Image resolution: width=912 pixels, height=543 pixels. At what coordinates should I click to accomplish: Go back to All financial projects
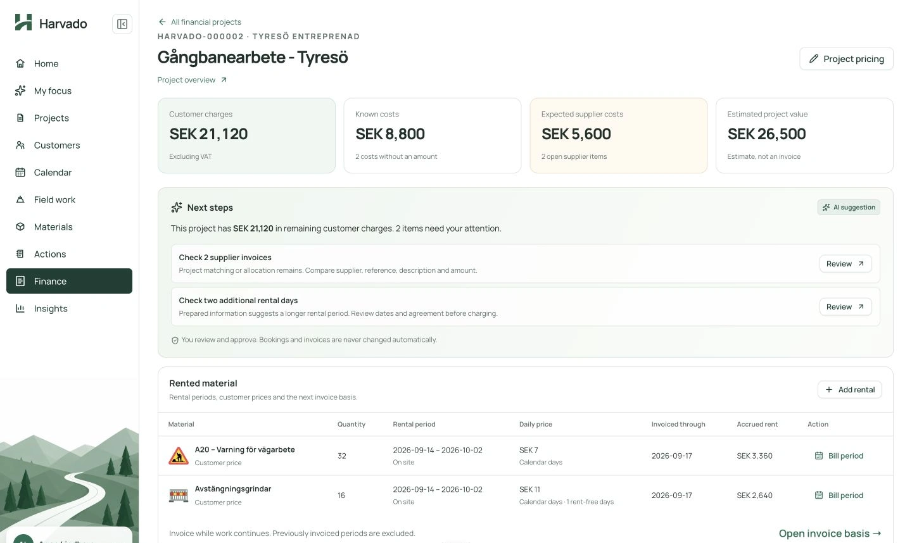coord(199,22)
